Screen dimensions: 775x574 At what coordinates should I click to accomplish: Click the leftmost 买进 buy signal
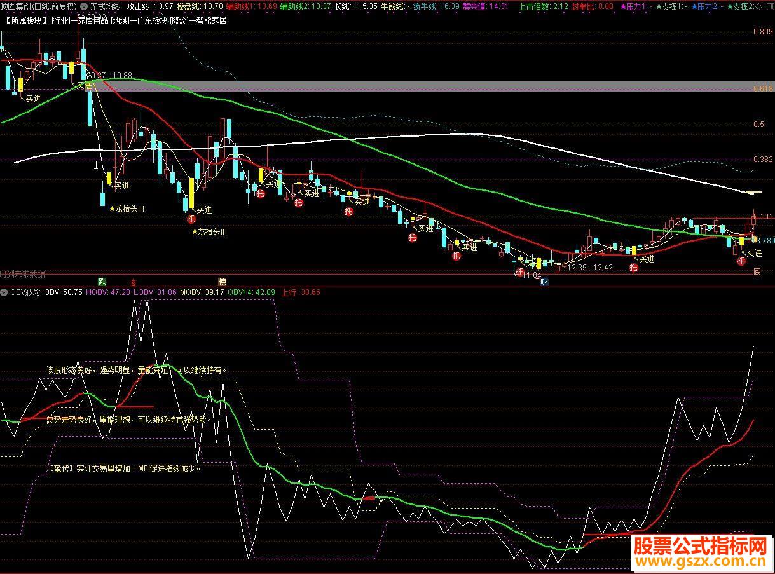(32, 98)
